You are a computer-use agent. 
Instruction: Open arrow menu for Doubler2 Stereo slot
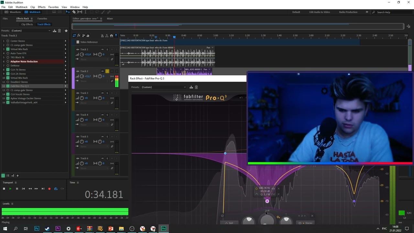(x=66, y=82)
